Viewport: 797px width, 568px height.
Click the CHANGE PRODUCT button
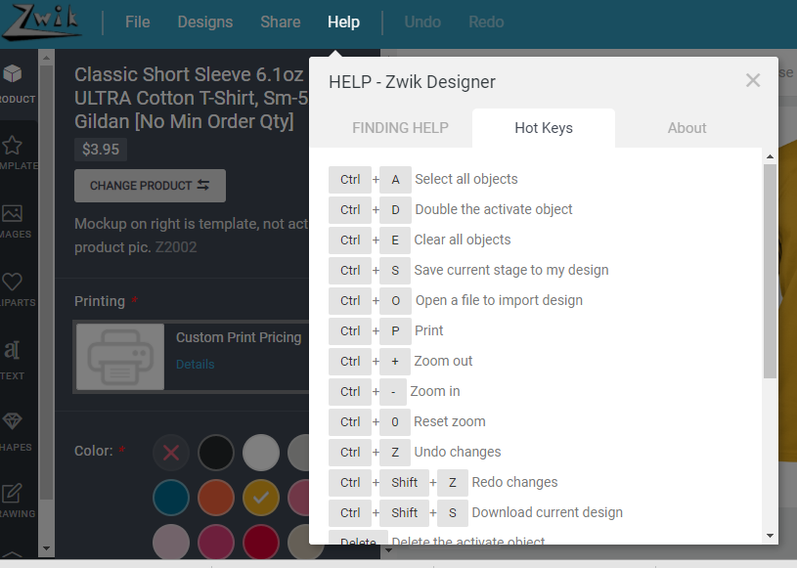point(150,186)
